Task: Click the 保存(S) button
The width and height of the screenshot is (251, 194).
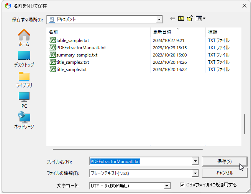Action: point(225,161)
